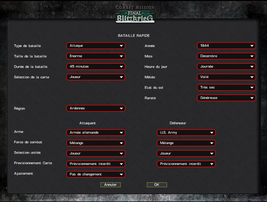Open the Sélection de la carte dropdown
Image resolution: width=267 pixels, height=202 pixels.
(x=96, y=77)
